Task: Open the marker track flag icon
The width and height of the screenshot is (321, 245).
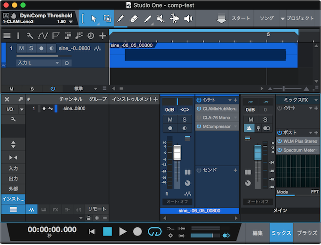Action: [56, 36]
